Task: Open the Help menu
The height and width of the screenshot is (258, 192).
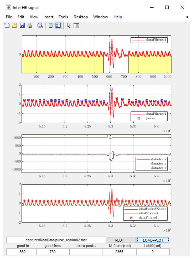Action: 117,17
